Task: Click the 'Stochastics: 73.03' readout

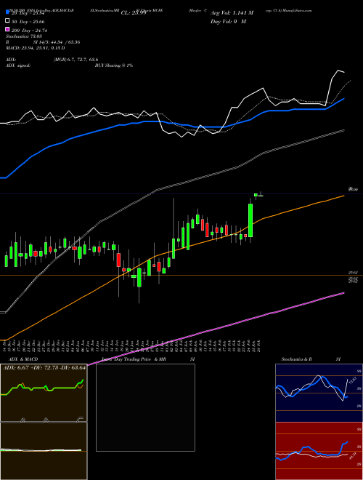Action: (24, 36)
